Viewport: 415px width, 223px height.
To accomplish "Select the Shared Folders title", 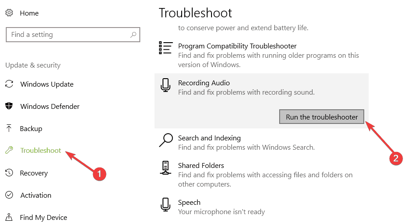I will tap(201, 165).
